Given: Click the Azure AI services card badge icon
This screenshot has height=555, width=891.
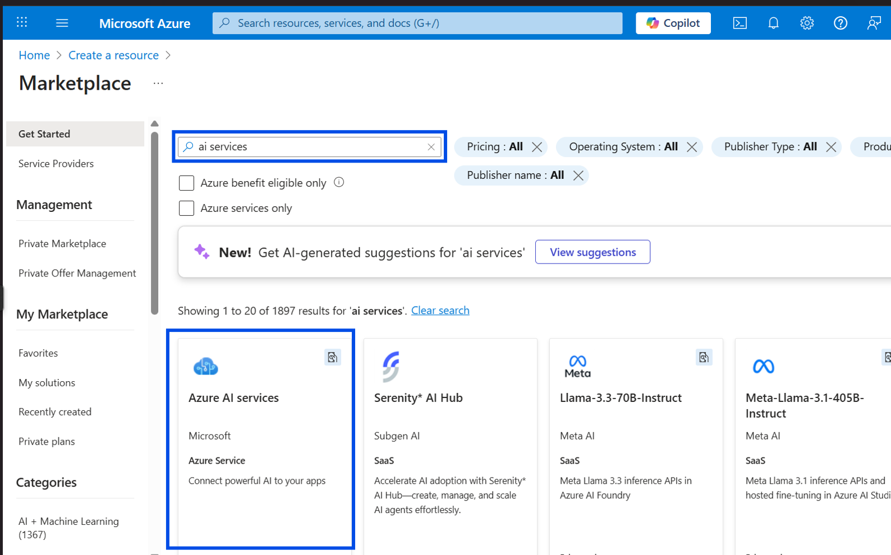Looking at the screenshot, I should [333, 358].
